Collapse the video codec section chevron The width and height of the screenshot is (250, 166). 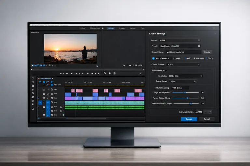151,65
